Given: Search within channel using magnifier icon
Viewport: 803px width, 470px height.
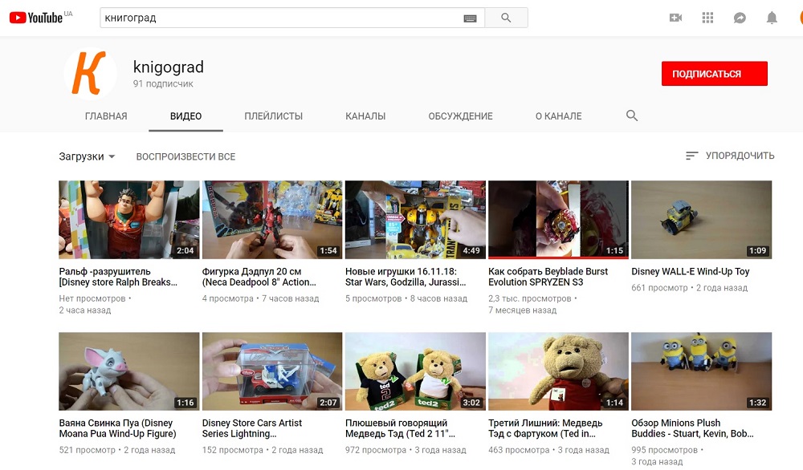Looking at the screenshot, I should [x=631, y=115].
